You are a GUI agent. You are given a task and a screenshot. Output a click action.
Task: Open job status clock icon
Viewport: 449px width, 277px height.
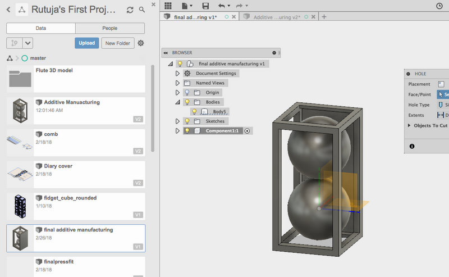[439, 6]
